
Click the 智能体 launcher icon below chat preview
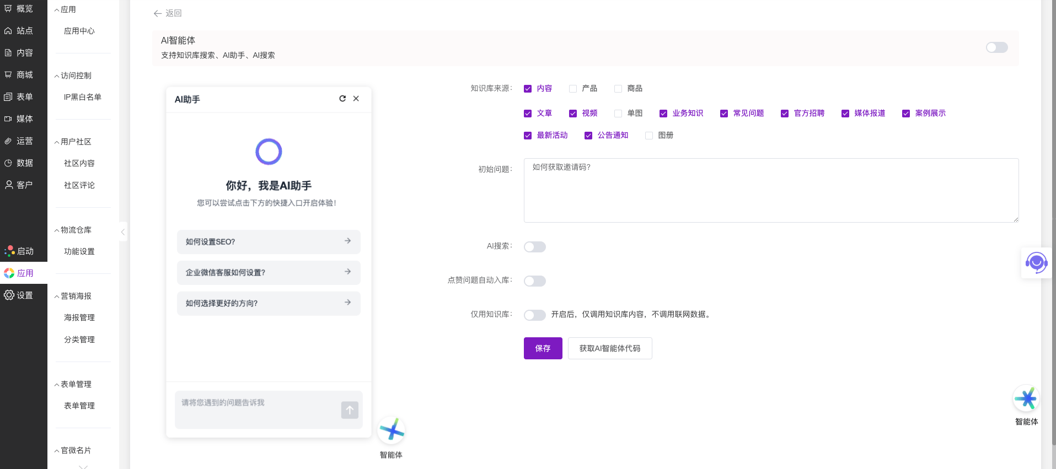[392, 430]
